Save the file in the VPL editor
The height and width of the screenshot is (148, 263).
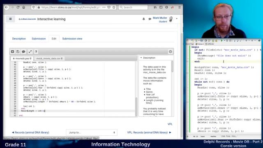(18, 52)
